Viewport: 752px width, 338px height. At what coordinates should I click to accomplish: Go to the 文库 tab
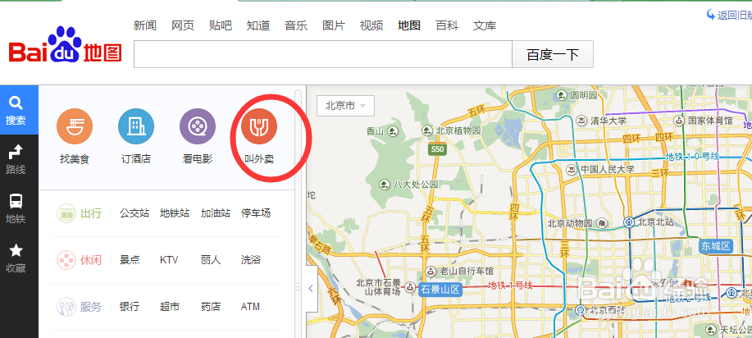coord(485,25)
